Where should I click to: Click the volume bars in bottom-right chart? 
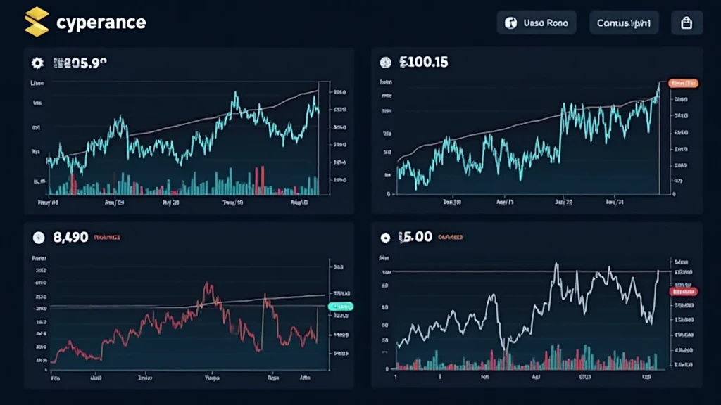pos(528,359)
